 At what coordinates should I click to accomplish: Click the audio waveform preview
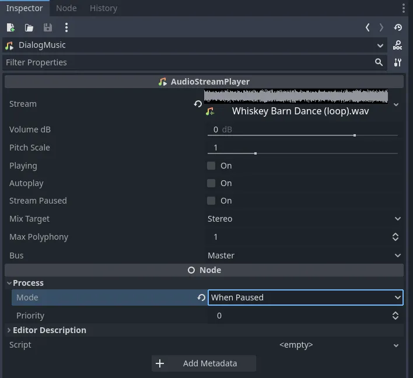pos(296,96)
